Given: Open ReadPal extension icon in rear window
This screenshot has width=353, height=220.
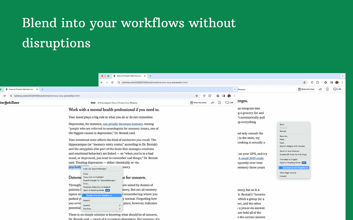Looking at the screenshot, I should [312, 82].
